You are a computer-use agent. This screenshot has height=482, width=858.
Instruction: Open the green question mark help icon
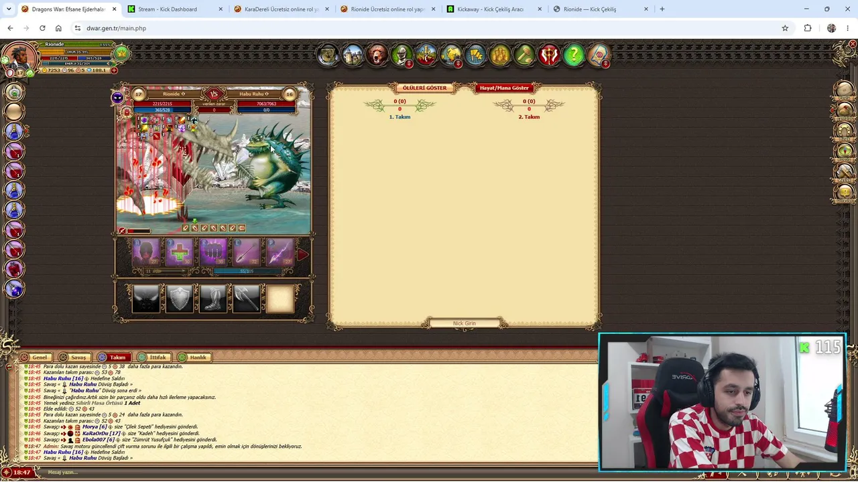(x=574, y=55)
